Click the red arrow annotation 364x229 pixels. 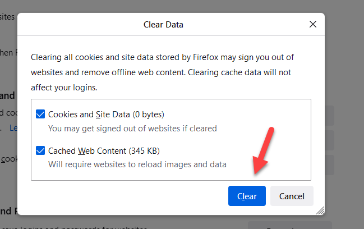pyautogui.click(x=263, y=153)
